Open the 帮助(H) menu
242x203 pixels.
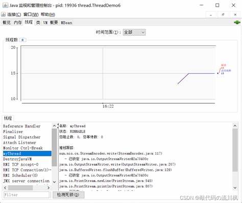point(48,14)
